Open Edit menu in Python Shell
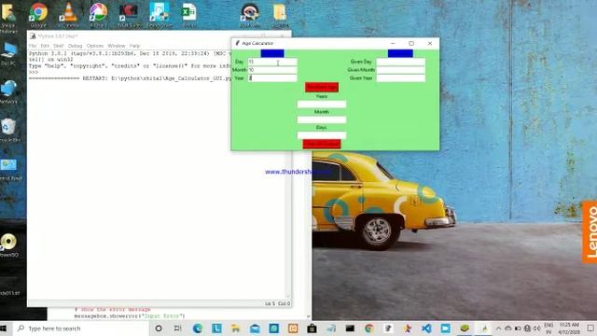 point(45,46)
